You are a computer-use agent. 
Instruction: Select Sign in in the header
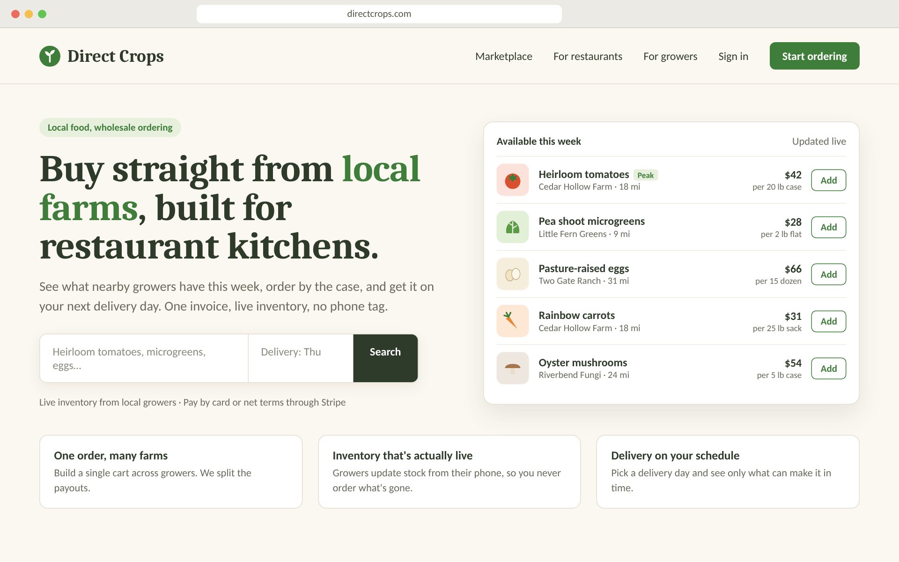point(733,56)
